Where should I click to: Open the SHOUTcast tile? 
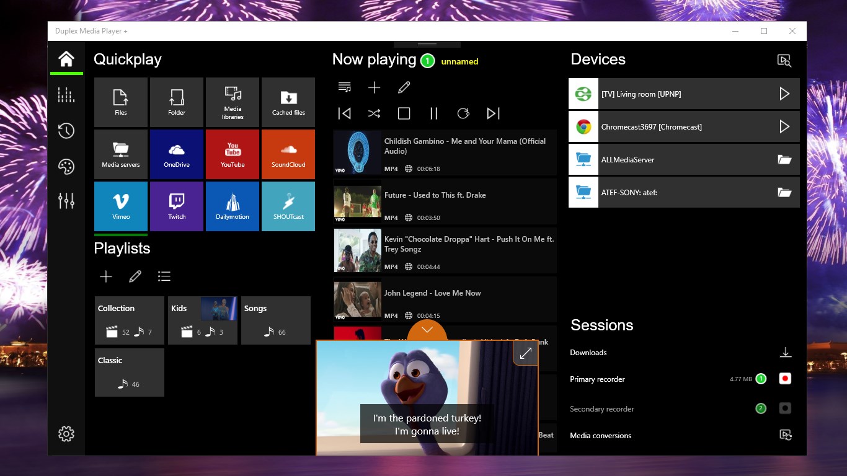pos(288,206)
